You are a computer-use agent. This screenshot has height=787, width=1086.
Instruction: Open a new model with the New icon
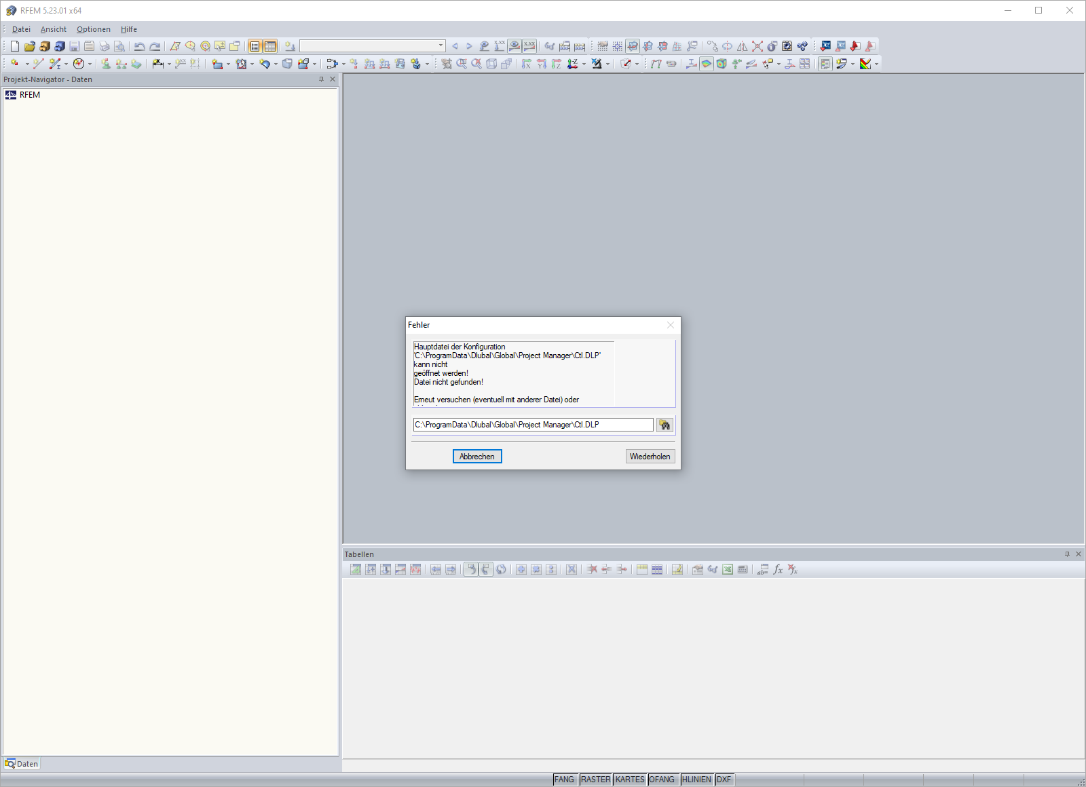click(14, 46)
